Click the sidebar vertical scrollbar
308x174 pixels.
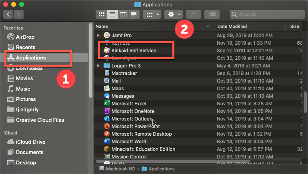coord(90,60)
